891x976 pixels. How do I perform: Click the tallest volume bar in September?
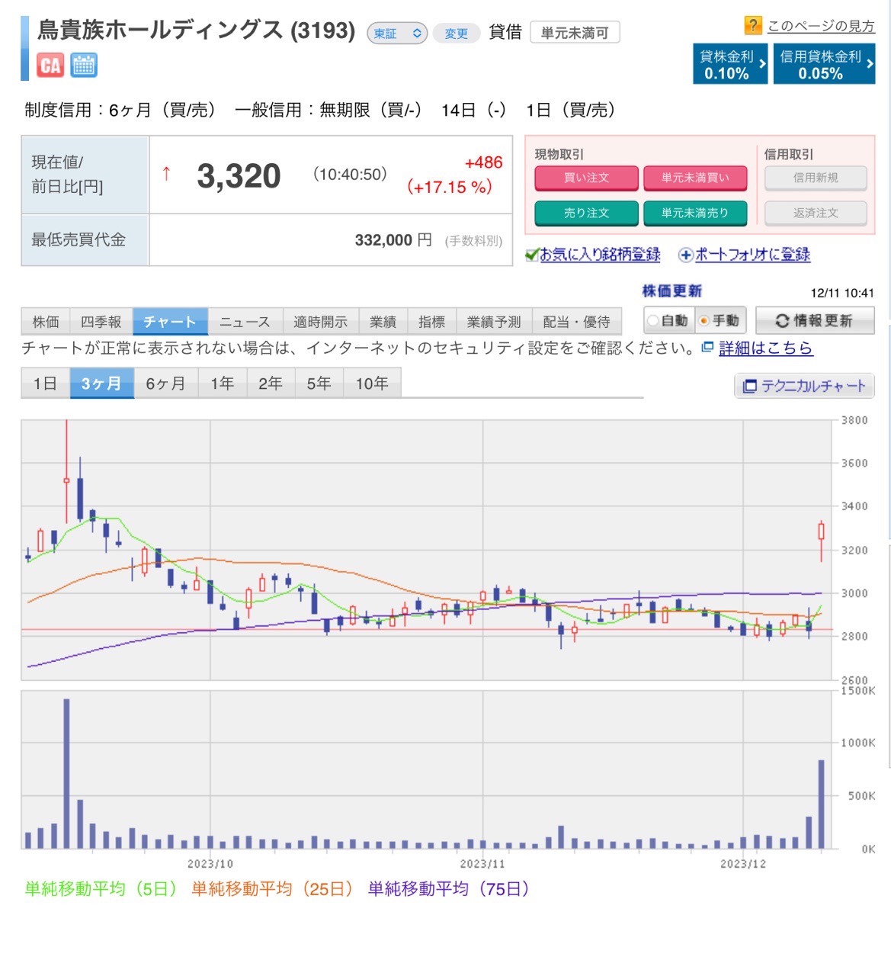[66, 773]
